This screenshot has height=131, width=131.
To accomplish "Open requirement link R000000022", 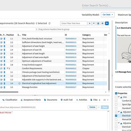I will 71,69.
